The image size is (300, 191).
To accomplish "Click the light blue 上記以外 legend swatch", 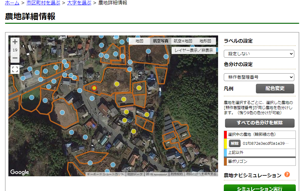I will click(225, 153).
